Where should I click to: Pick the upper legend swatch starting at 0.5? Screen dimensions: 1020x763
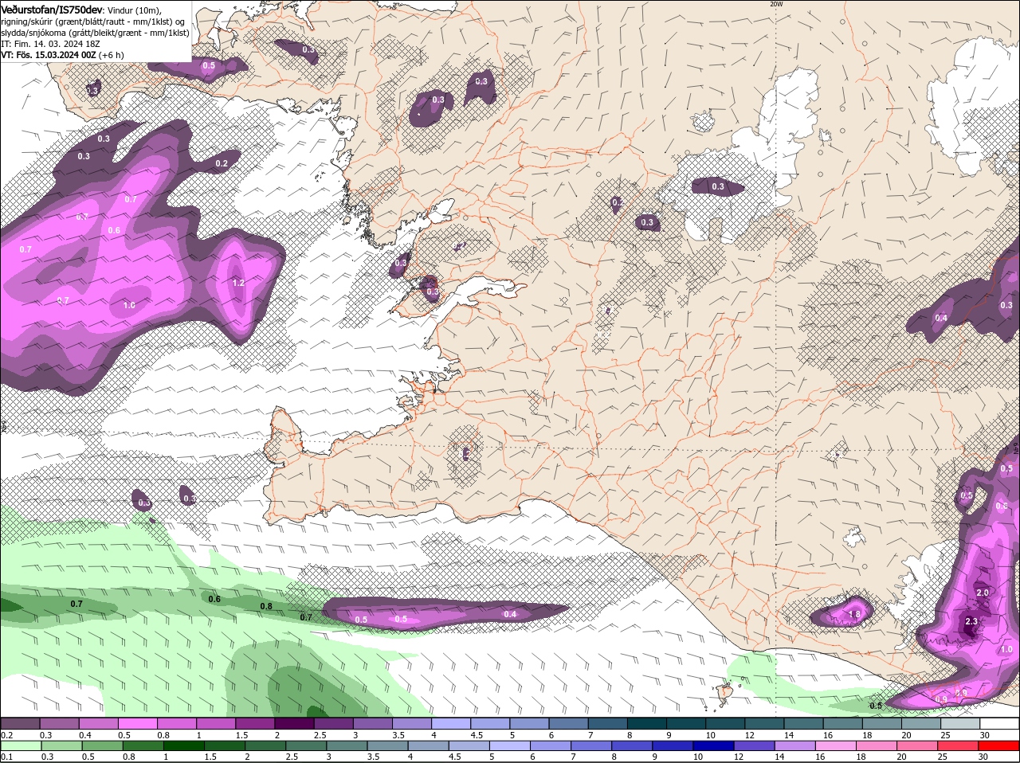coord(137,723)
